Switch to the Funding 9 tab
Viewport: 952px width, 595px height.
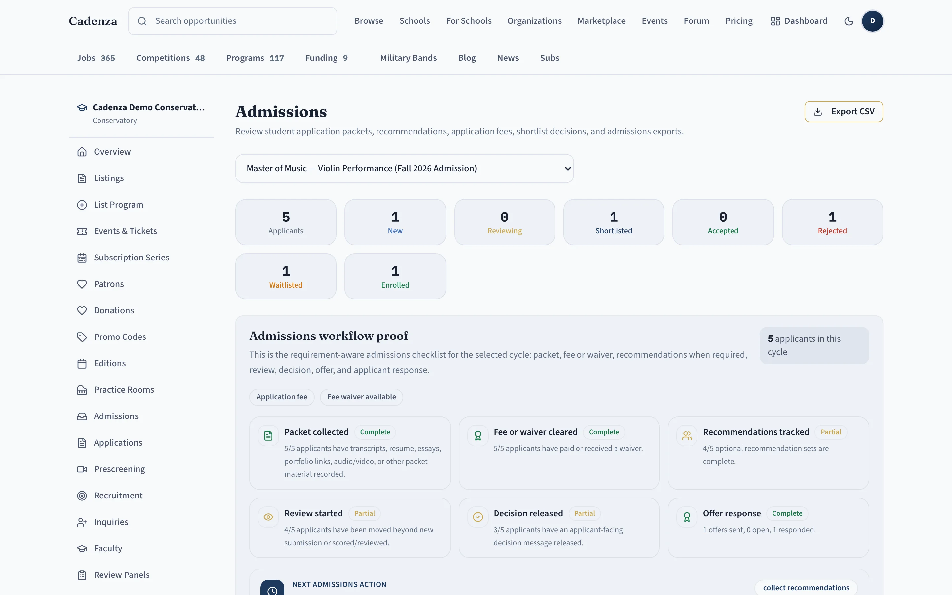pos(327,58)
